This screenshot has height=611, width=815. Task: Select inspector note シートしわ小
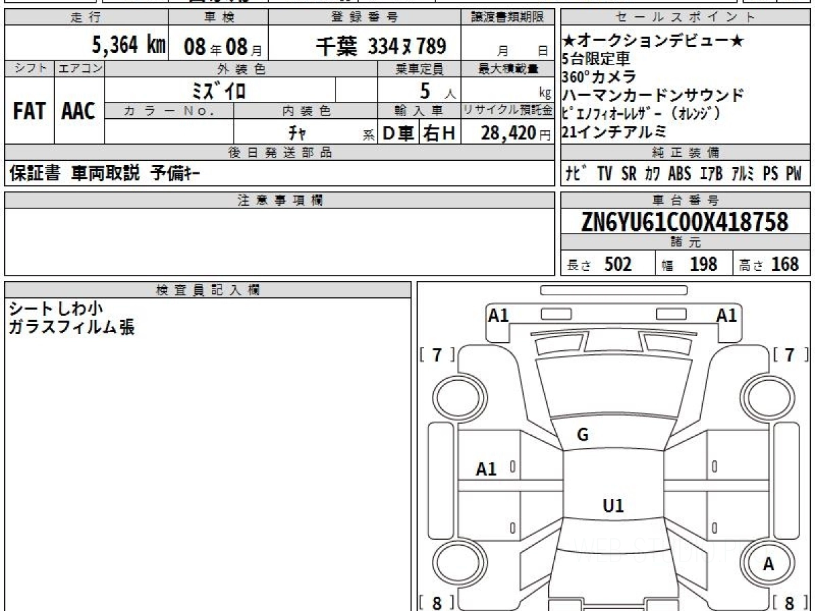[56, 308]
